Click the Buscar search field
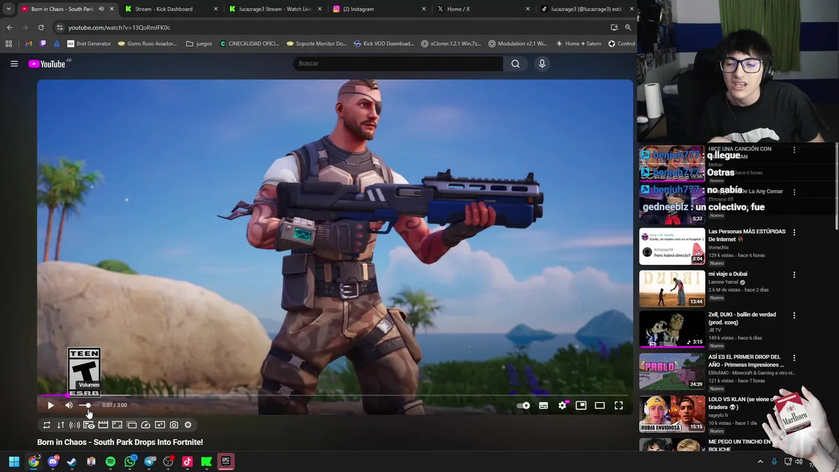The height and width of the screenshot is (472, 839). click(x=397, y=64)
